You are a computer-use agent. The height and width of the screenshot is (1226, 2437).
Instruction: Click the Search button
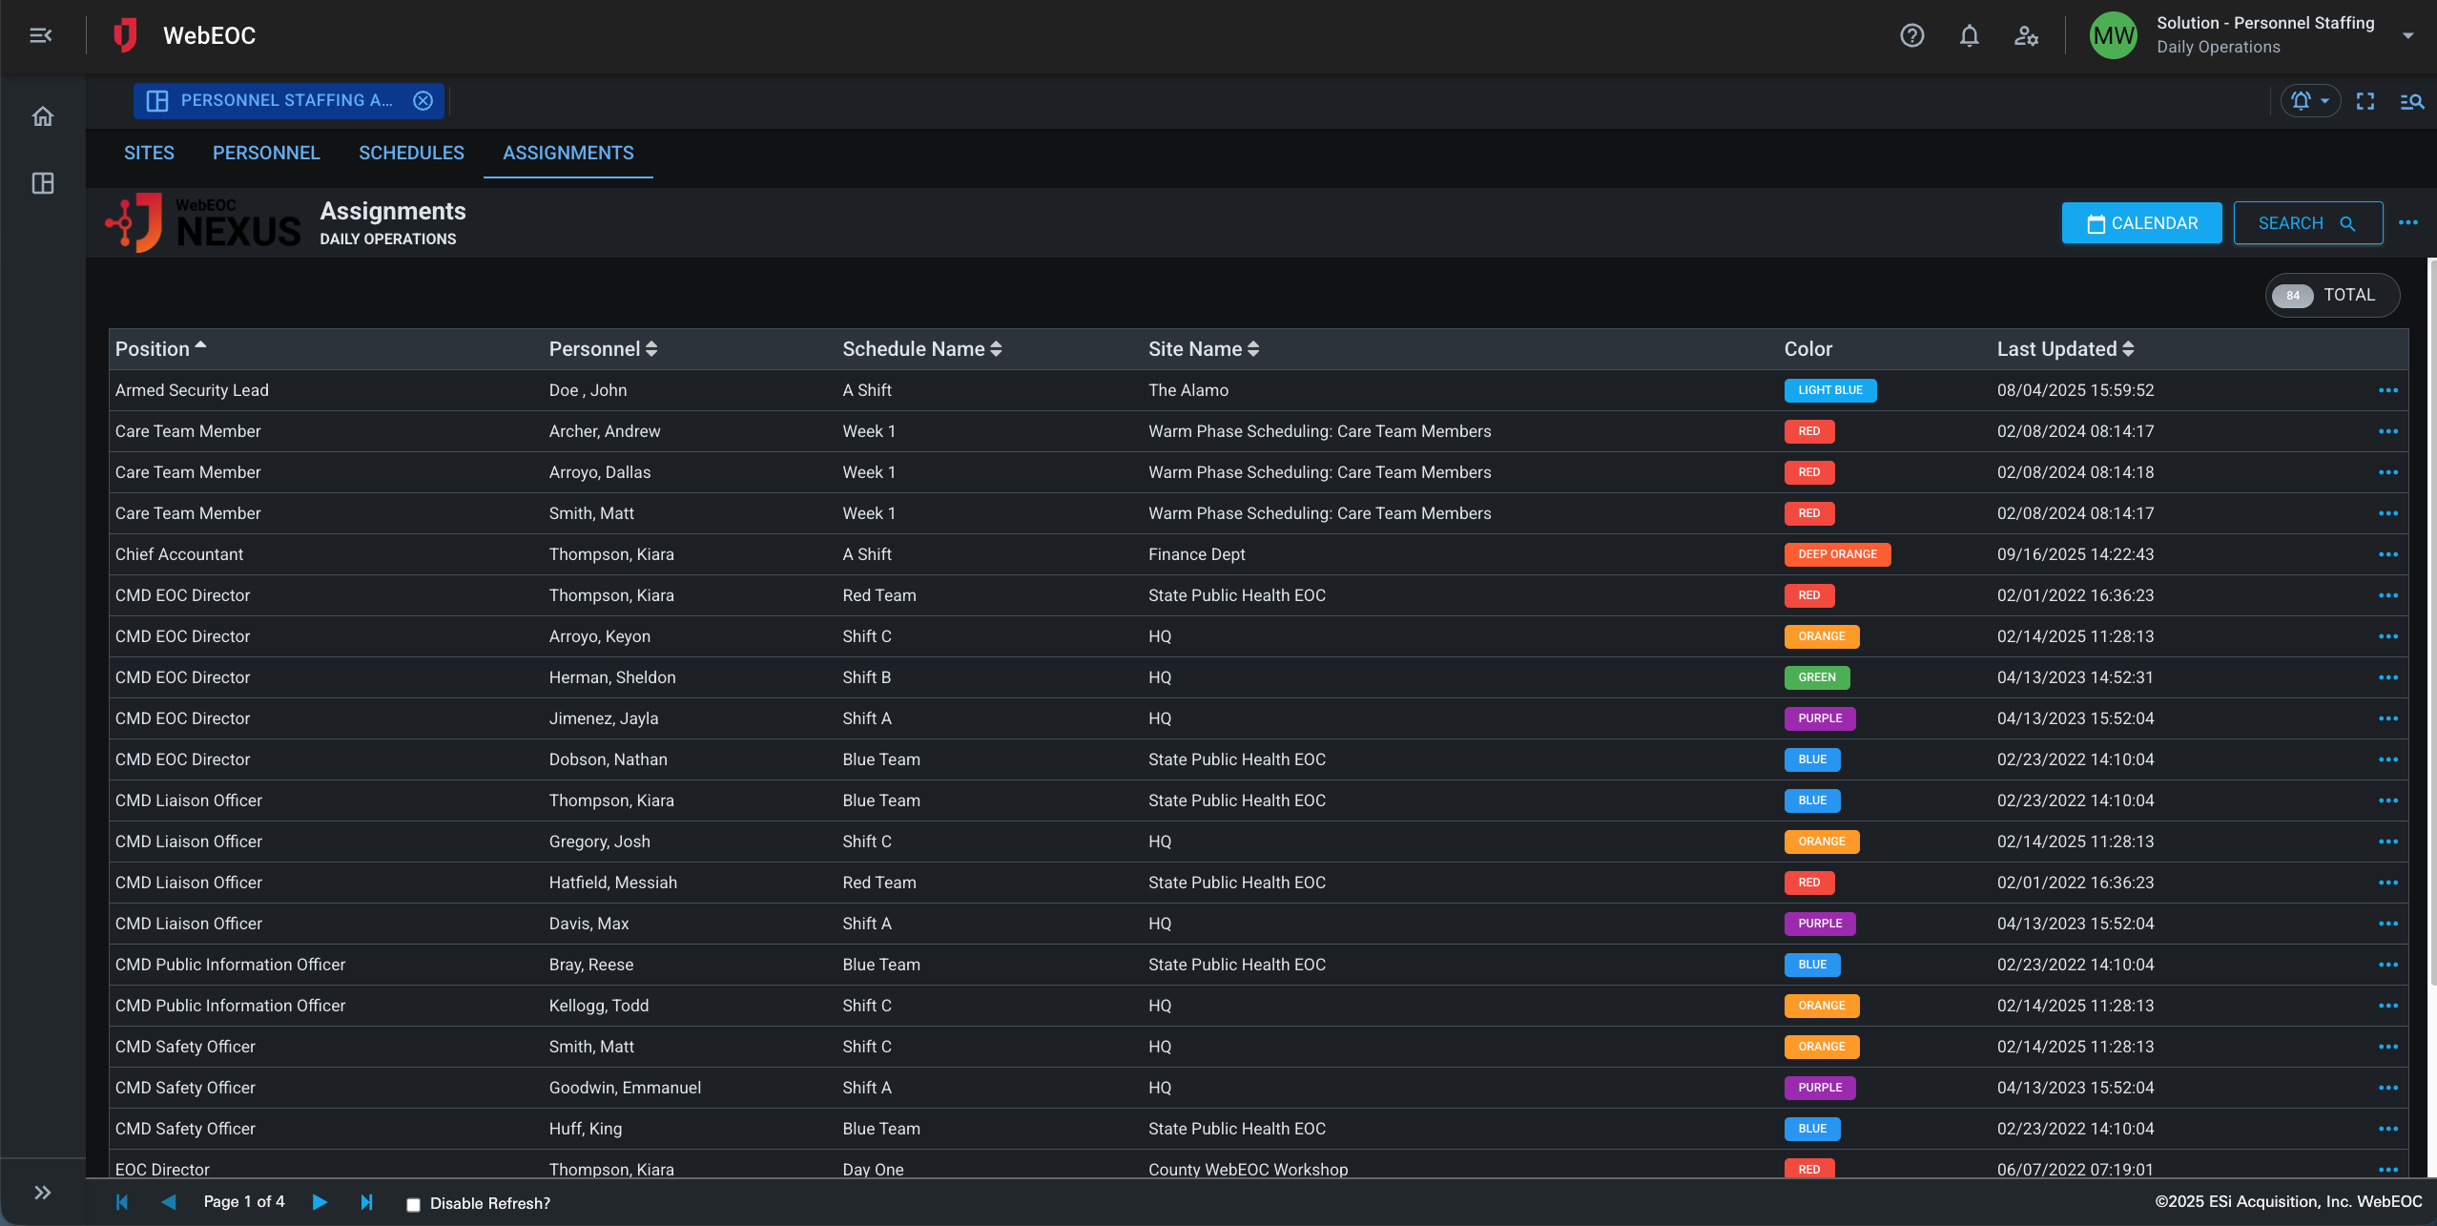2307,223
